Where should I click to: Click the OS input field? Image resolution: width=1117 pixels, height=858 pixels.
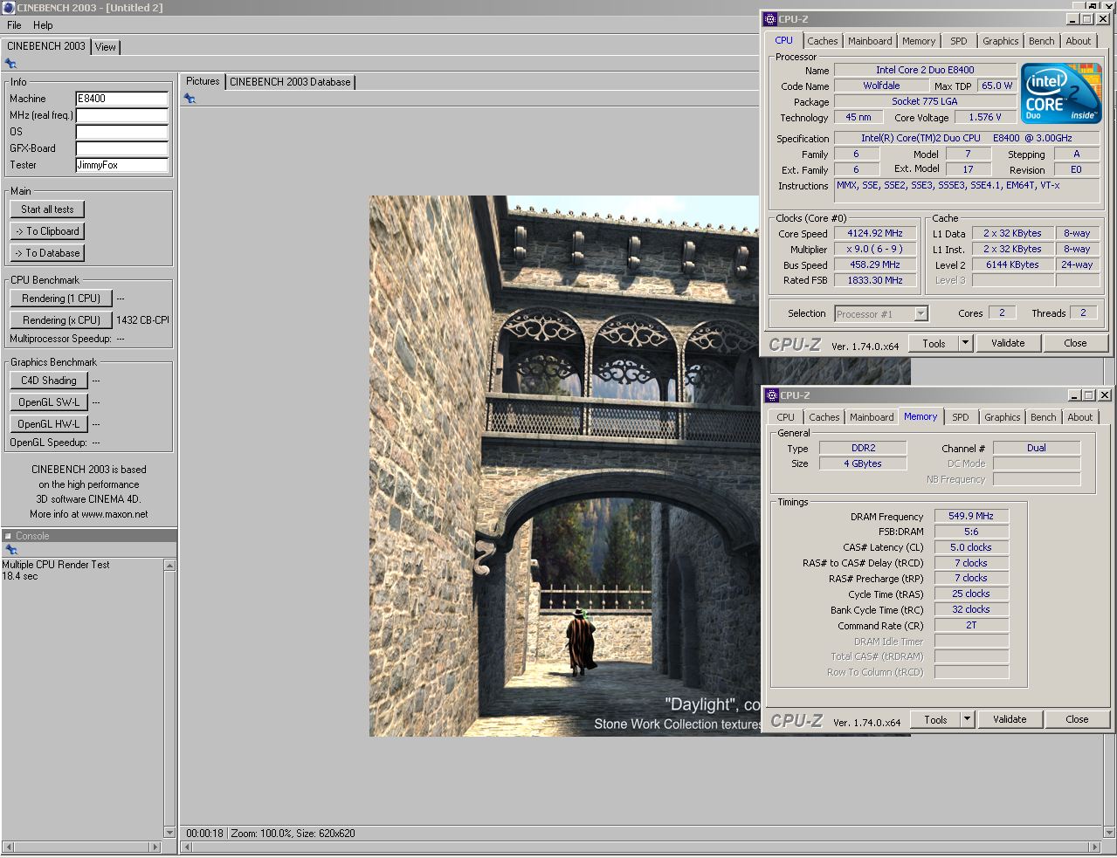(x=121, y=132)
